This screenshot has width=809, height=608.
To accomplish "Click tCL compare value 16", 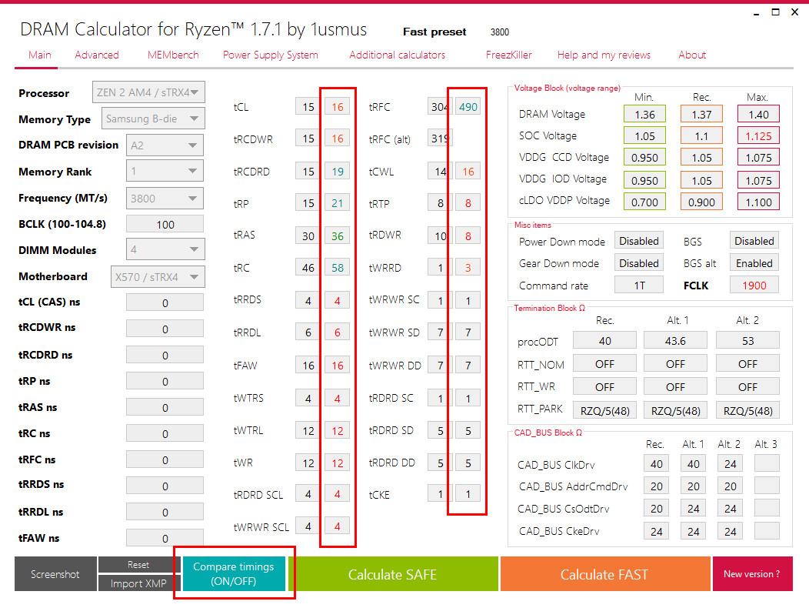I will coord(338,107).
